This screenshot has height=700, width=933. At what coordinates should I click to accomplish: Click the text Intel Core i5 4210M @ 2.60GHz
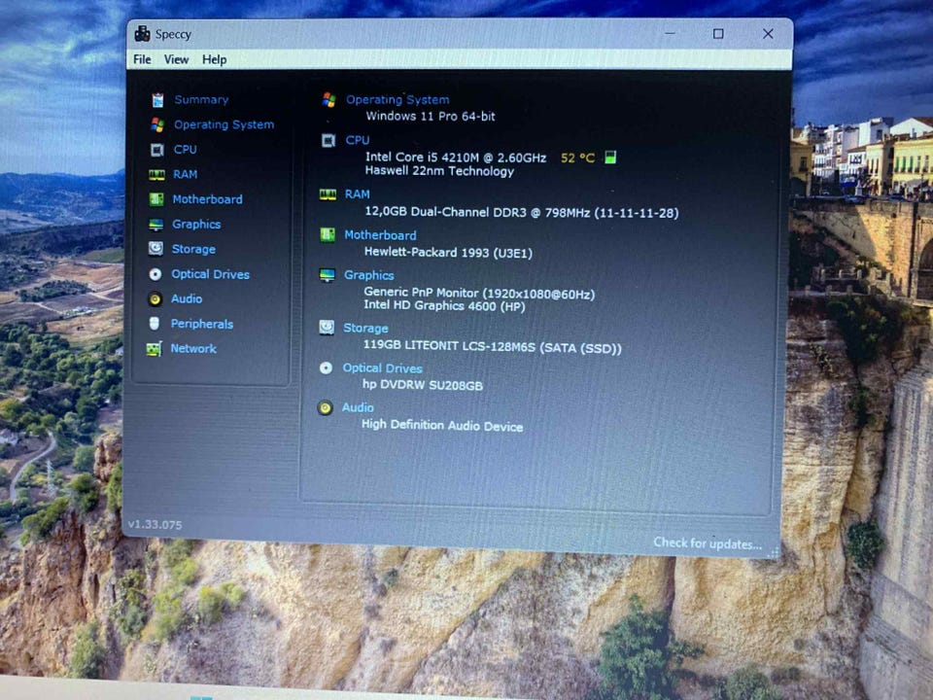pyautogui.click(x=455, y=157)
